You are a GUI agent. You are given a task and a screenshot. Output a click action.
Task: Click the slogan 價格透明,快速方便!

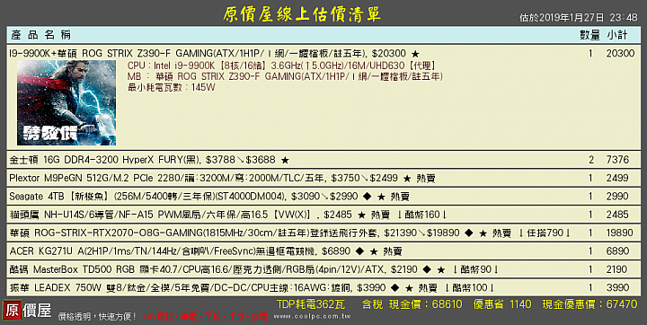[x=97, y=317]
